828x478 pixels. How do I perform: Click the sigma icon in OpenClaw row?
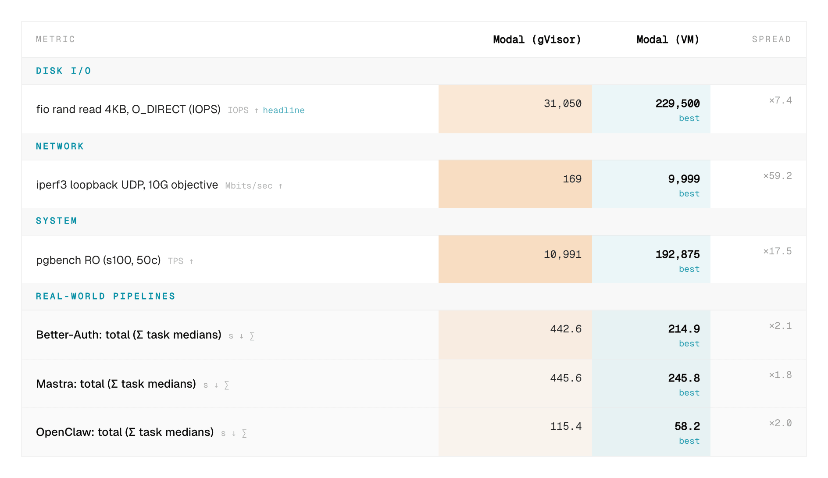click(x=244, y=434)
